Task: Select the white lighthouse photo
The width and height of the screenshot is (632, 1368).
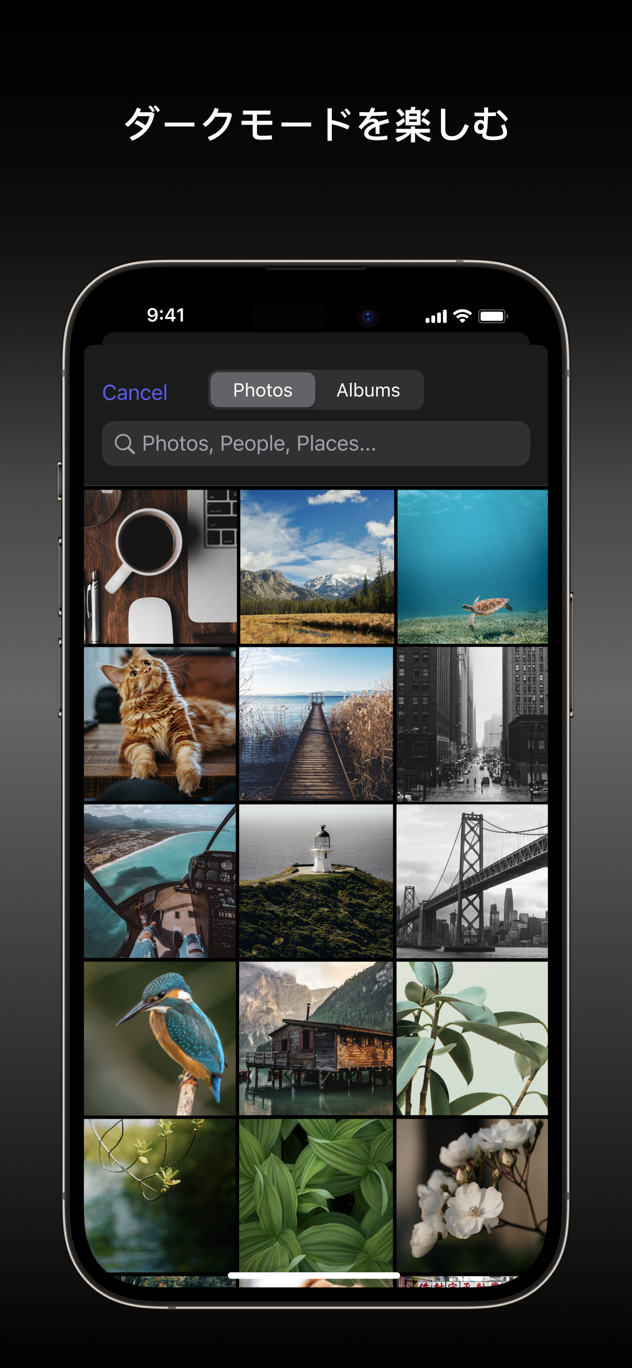Action: pos(317,881)
